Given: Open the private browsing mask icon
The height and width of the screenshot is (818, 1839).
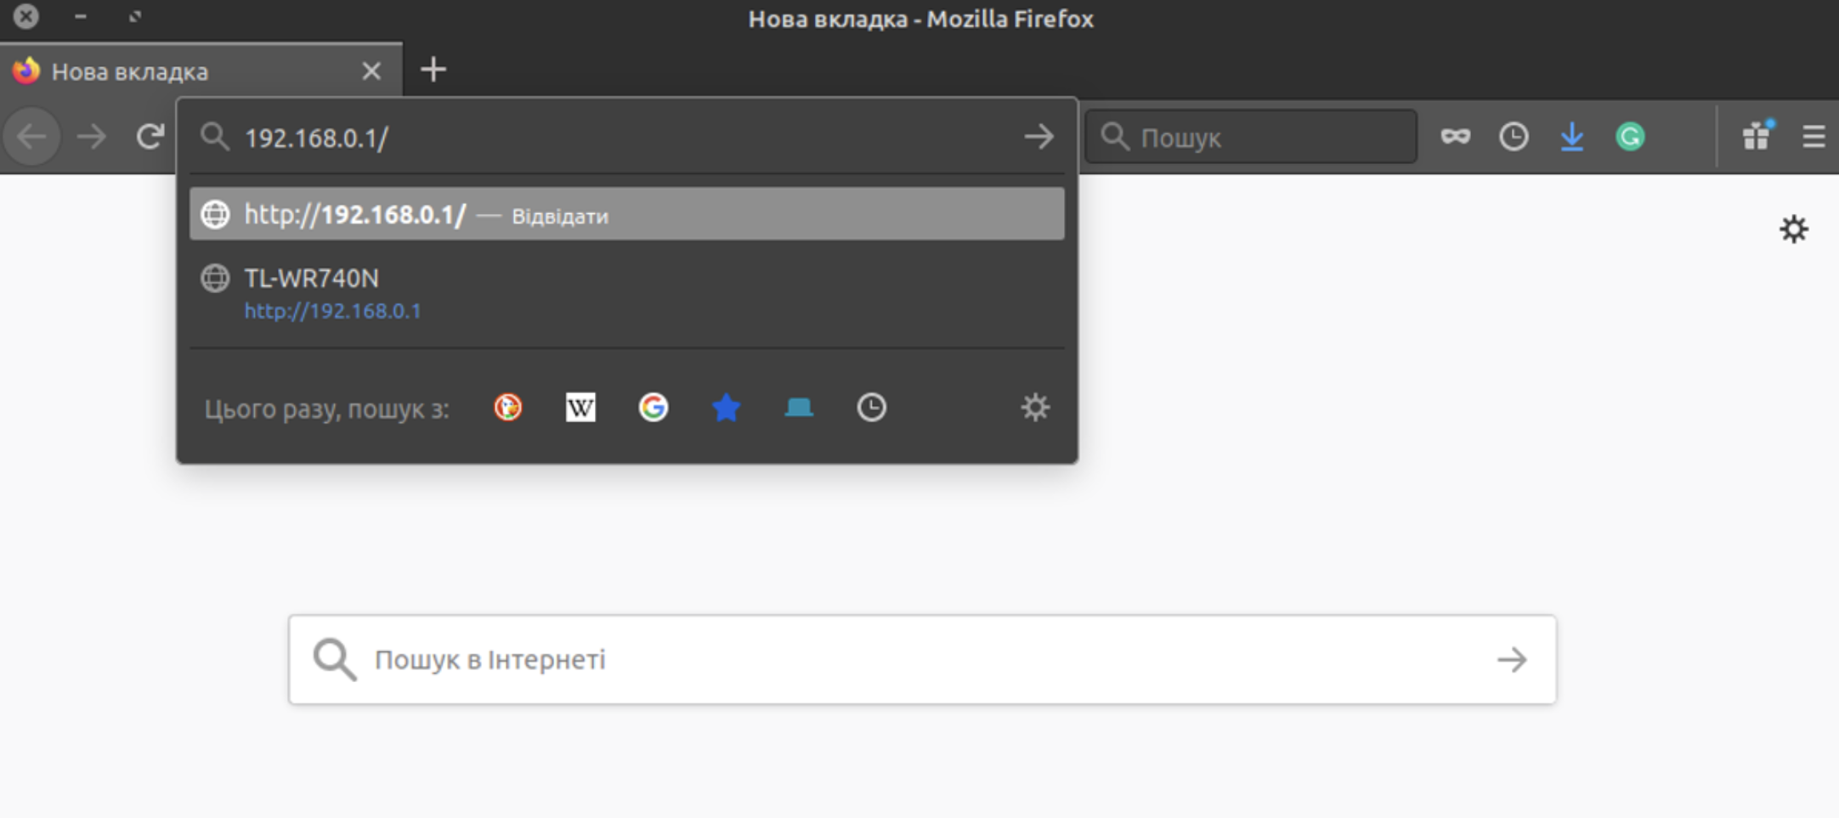Looking at the screenshot, I should click(x=1455, y=137).
